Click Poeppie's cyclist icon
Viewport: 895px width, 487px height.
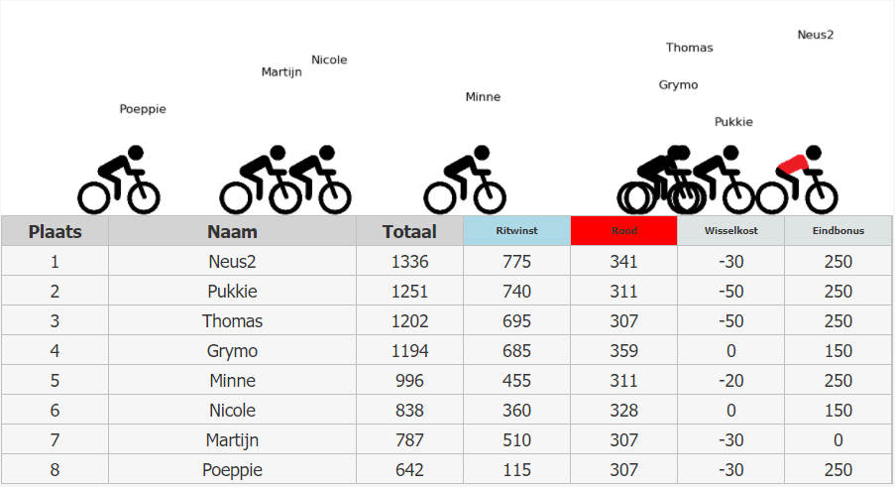pyautogui.click(x=119, y=181)
